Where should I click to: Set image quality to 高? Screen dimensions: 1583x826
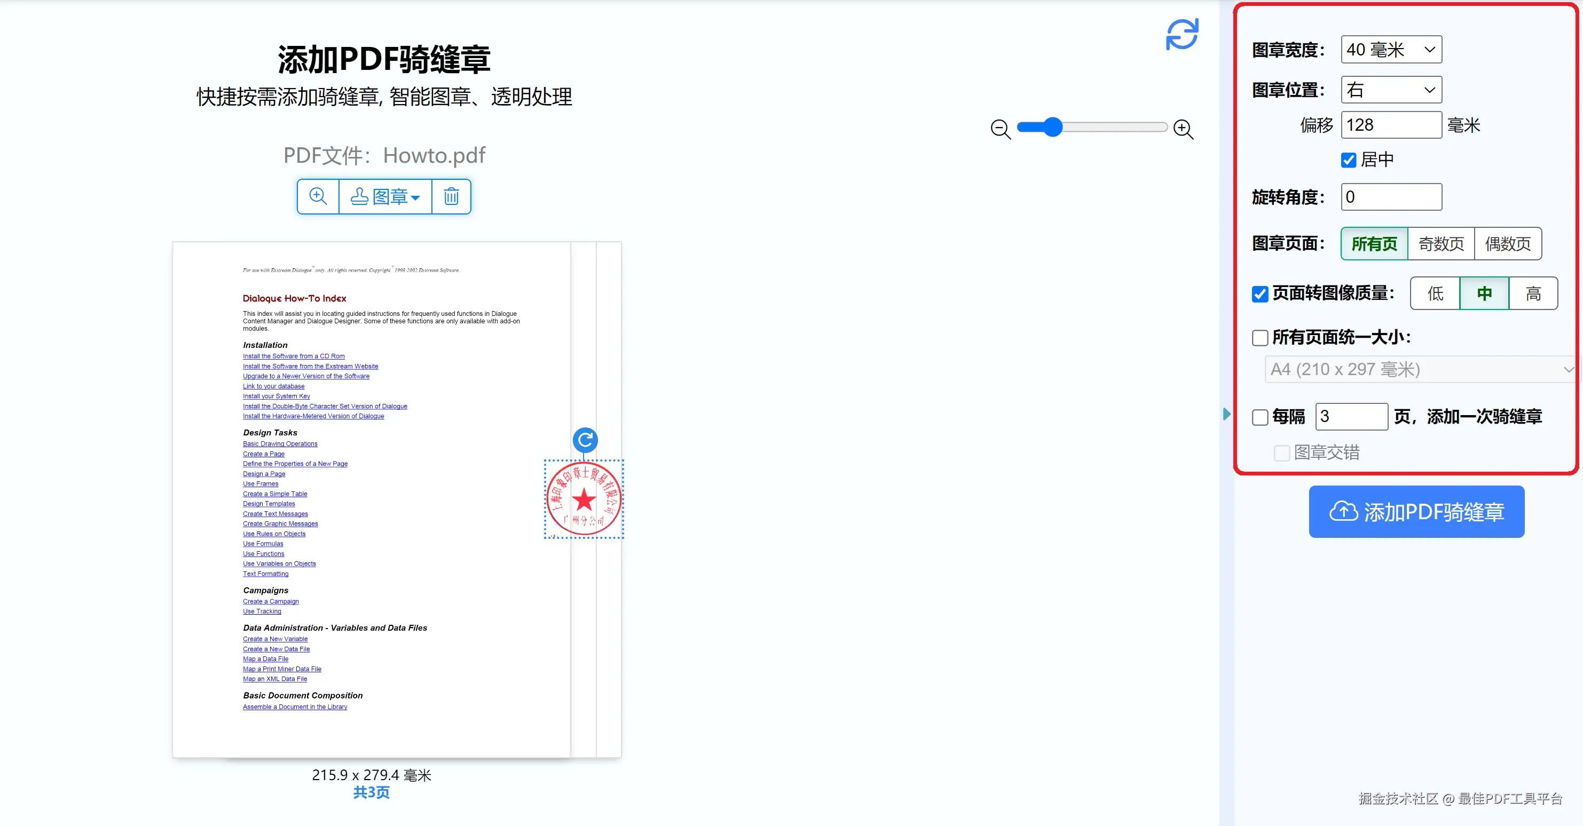click(x=1533, y=293)
